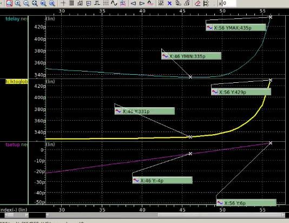This screenshot has height=223, width=289.
Task: Select the tsetup signal label
Action: tap(12, 145)
